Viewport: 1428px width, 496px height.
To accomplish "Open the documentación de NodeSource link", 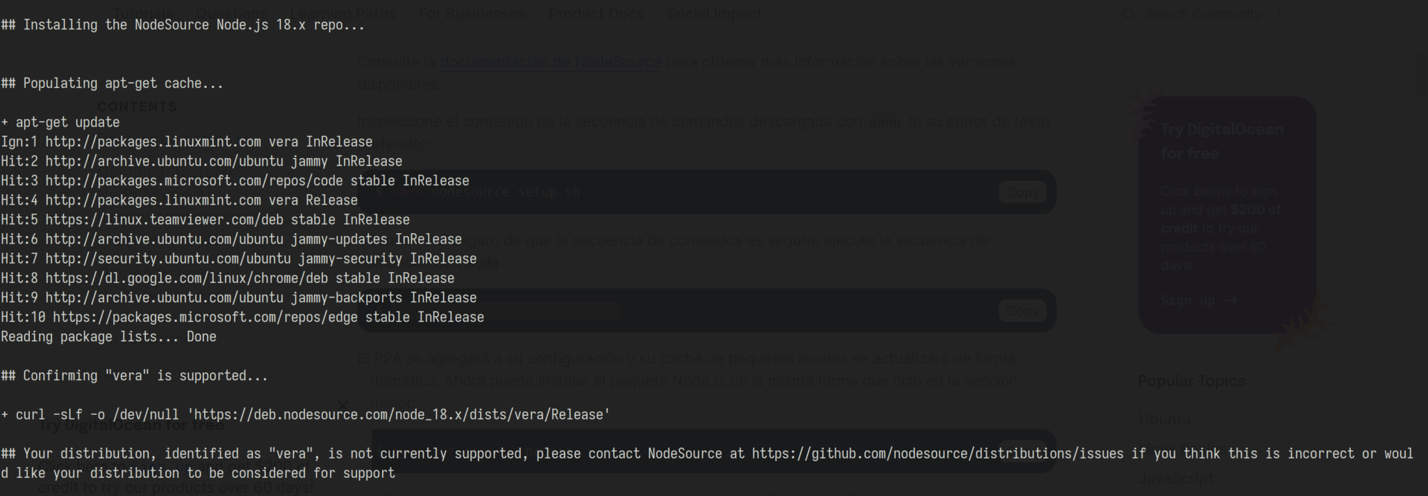I will tap(550, 62).
